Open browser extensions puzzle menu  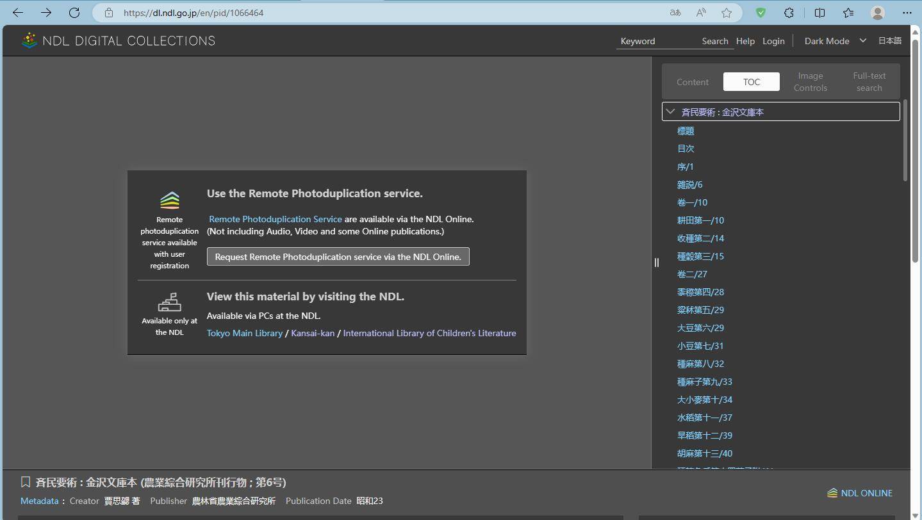[x=789, y=13]
